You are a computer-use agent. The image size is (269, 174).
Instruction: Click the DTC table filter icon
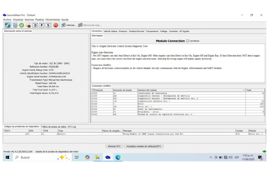[x=5, y=131]
